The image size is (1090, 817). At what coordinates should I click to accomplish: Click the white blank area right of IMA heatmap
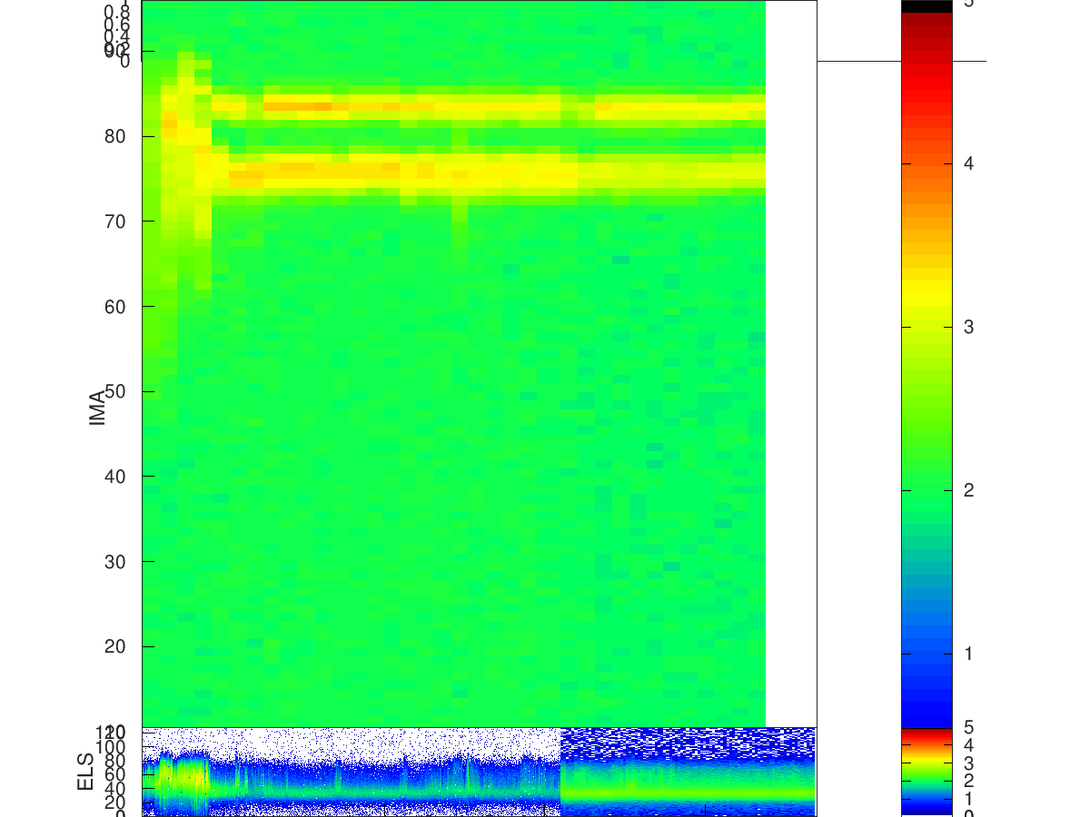[x=791, y=363]
